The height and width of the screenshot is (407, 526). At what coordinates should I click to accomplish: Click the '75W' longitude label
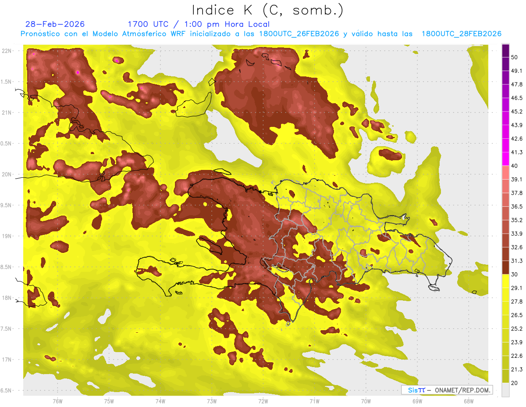point(109,401)
